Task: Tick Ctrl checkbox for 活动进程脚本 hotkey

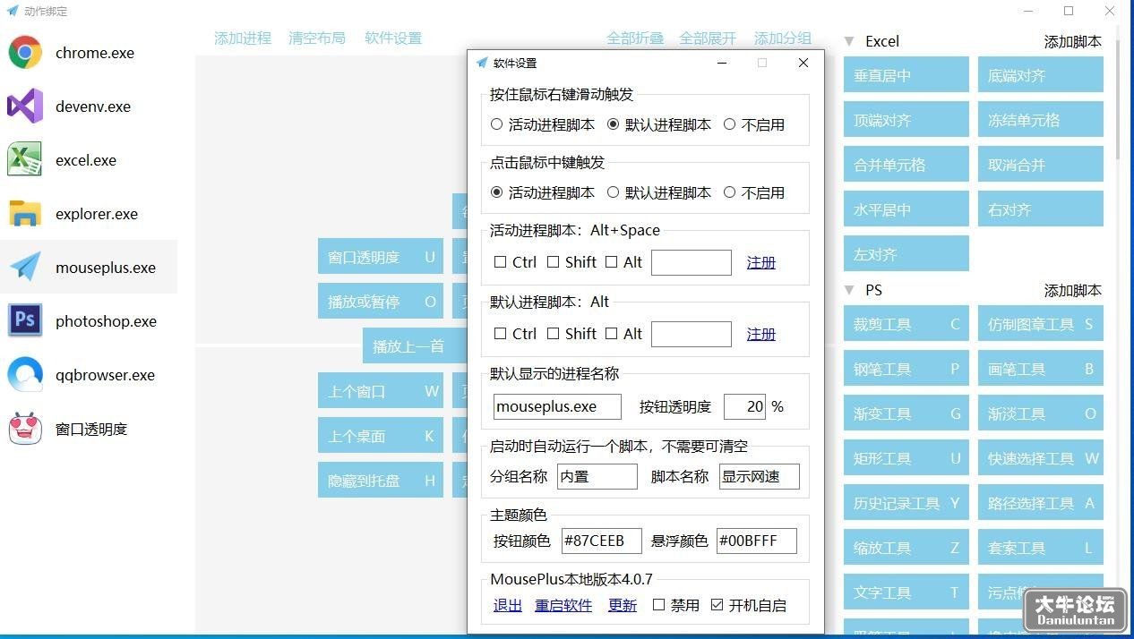Action: [501, 262]
